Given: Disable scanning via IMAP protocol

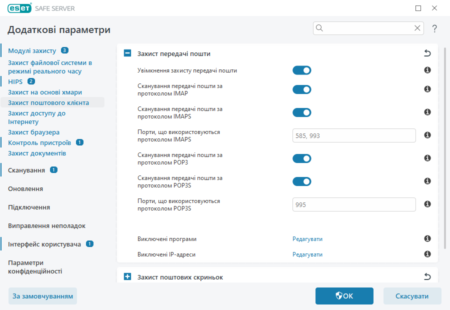Looking at the screenshot, I should 301,89.
